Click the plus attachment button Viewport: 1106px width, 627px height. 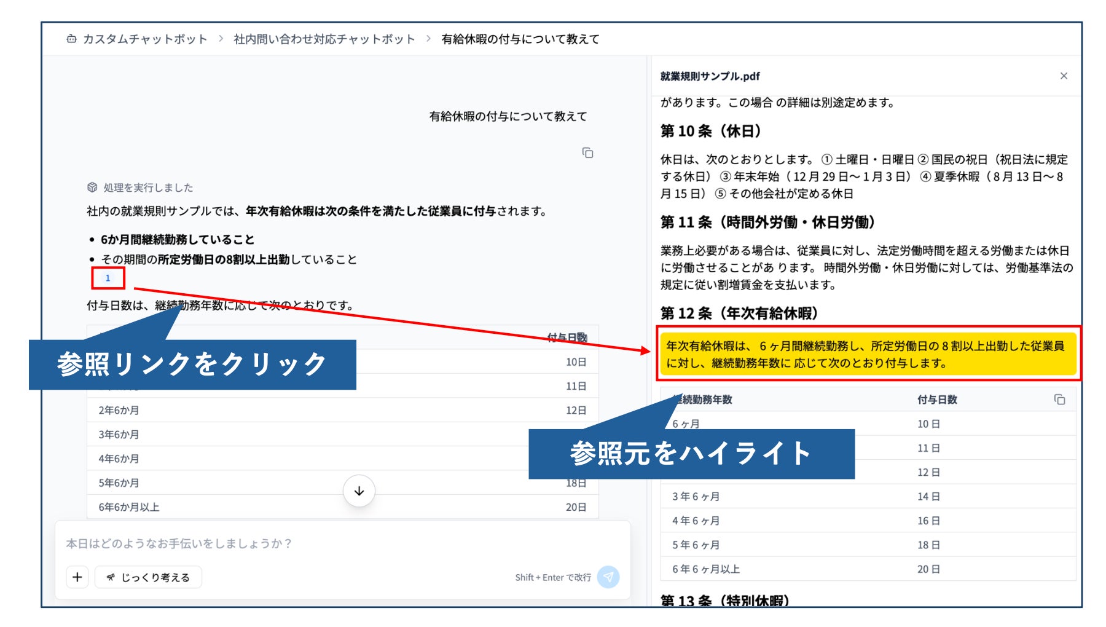coord(77,577)
